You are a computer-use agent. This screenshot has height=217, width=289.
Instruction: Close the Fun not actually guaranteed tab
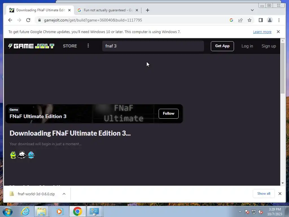(x=137, y=10)
